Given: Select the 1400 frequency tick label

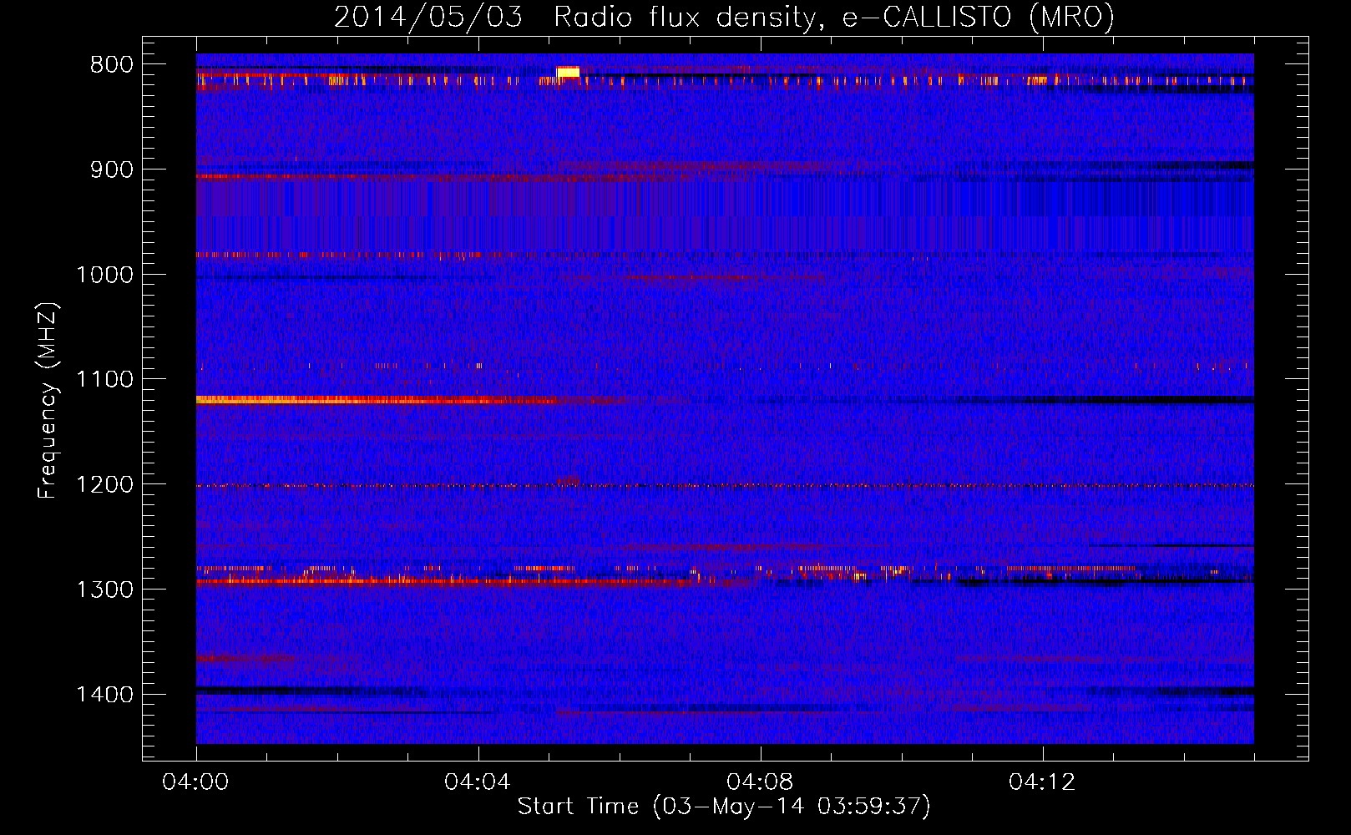Looking at the screenshot, I should pyautogui.click(x=104, y=695).
